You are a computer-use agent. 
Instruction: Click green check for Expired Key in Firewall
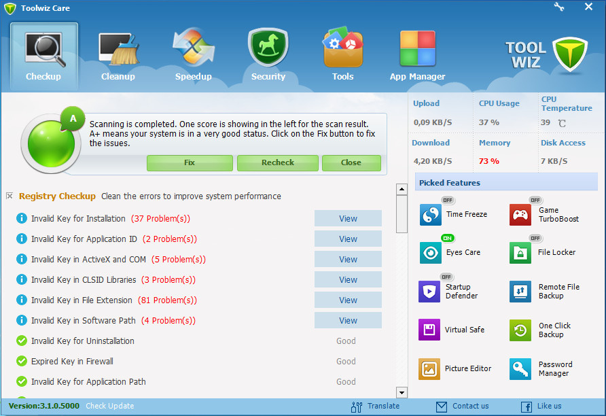(x=22, y=361)
